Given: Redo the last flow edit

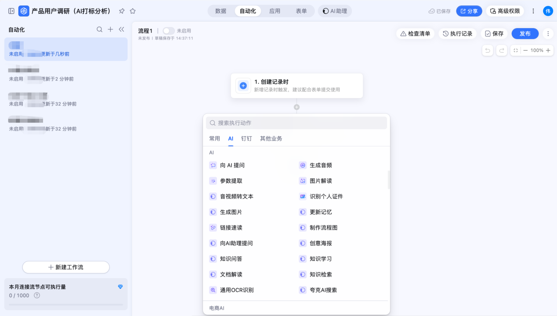Looking at the screenshot, I should [502, 51].
